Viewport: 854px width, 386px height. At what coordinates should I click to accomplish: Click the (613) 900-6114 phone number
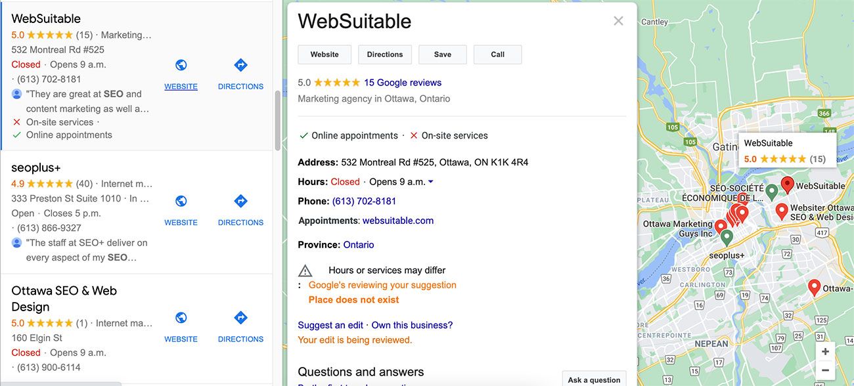pos(49,368)
